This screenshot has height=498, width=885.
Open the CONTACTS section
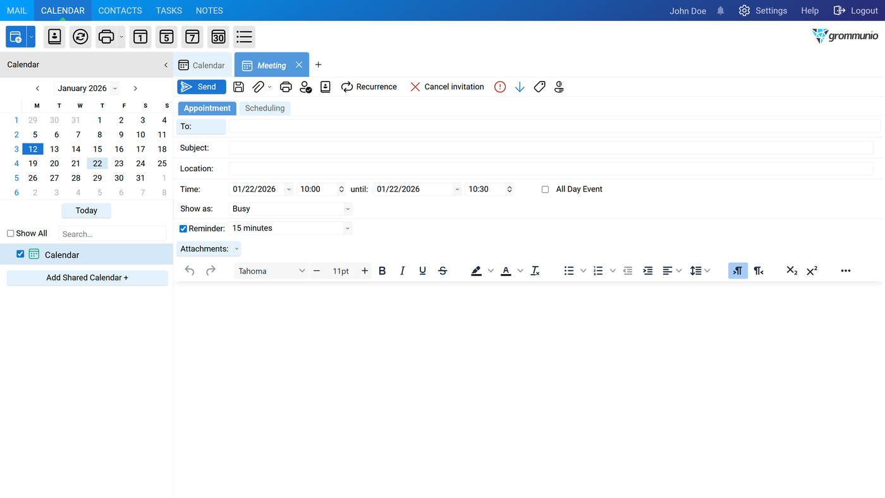(120, 11)
